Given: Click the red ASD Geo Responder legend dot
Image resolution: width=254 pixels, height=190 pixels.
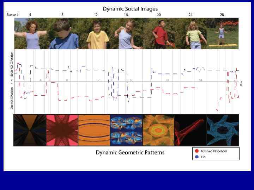Looking at the screenshot, I should point(197,151).
